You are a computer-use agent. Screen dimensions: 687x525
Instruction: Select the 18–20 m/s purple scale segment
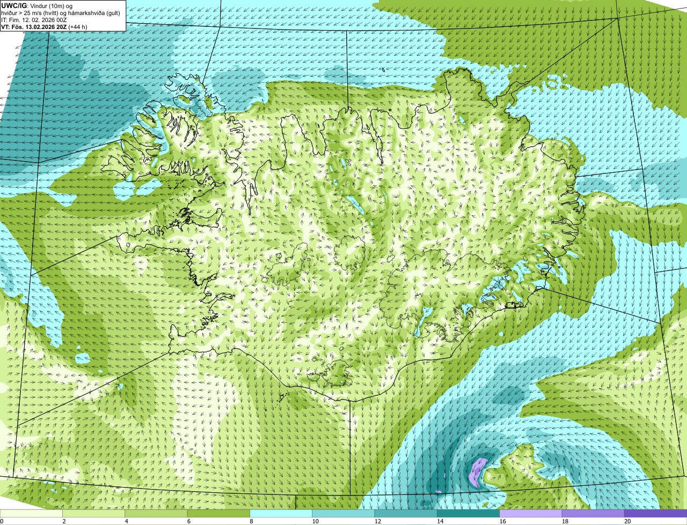click(593, 513)
